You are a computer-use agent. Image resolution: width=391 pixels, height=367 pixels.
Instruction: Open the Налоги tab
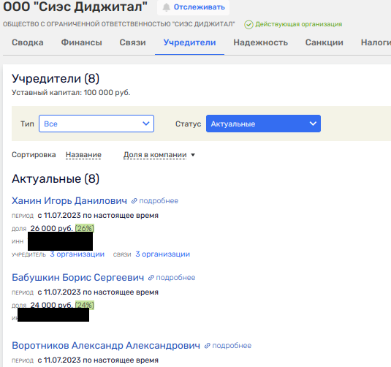[x=376, y=42]
